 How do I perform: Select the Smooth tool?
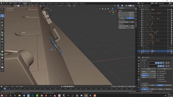coord(2,58)
